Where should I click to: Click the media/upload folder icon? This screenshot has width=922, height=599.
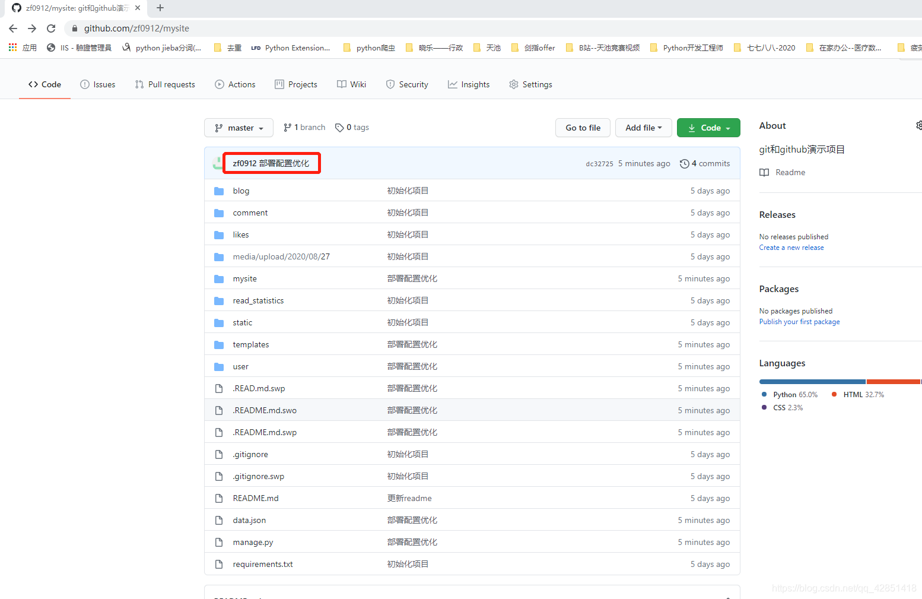219,256
